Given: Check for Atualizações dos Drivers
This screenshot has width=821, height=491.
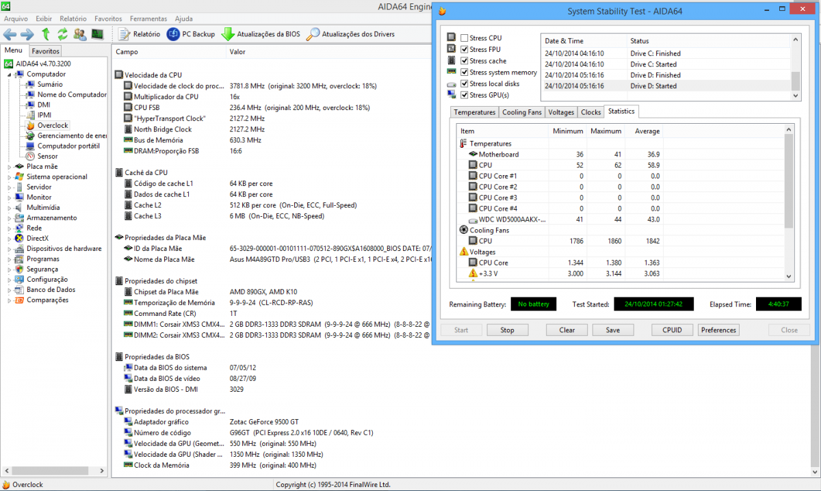Looking at the screenshot, I should click(x=350, y=34).
